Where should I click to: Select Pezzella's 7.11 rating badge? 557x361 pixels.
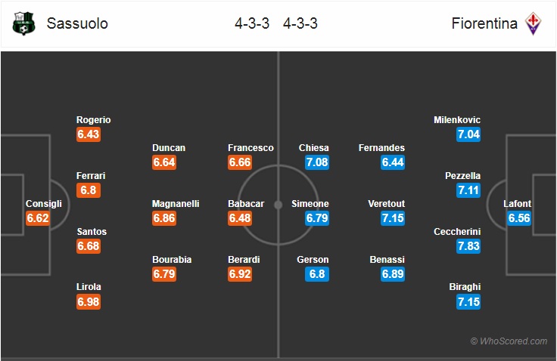[468, 190]
